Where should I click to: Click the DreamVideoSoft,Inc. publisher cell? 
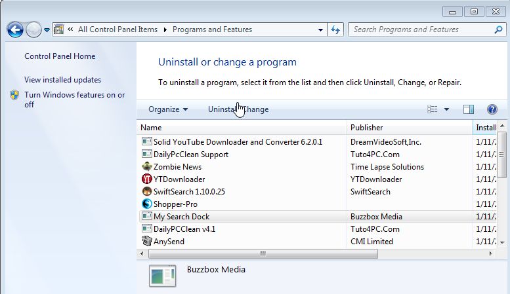pos(386,142)
